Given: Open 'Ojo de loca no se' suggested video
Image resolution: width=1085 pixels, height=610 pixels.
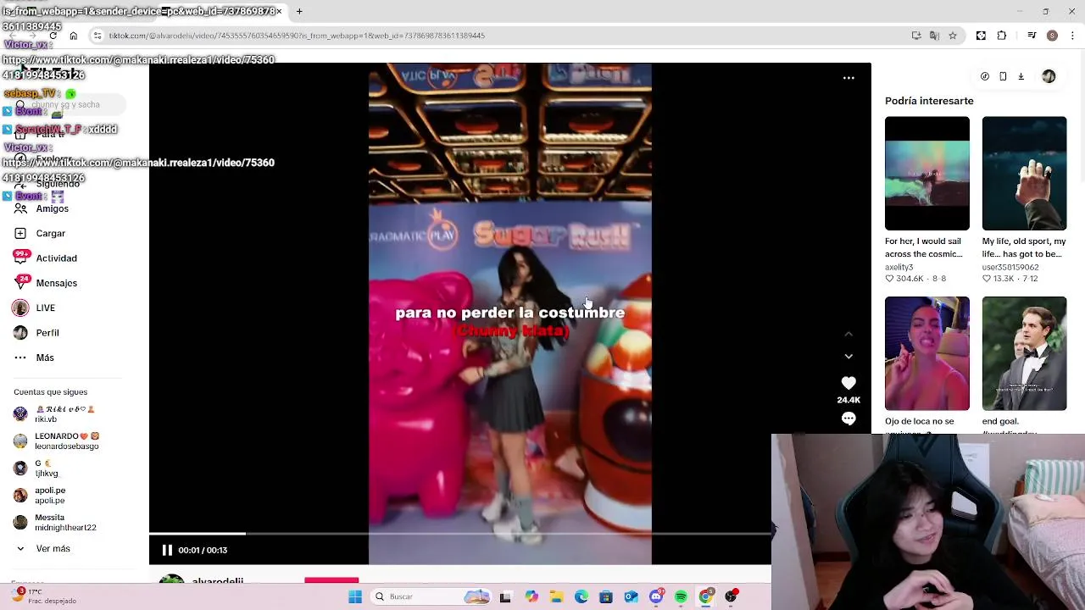Looking at the screenshot, I should click(927, 353).
